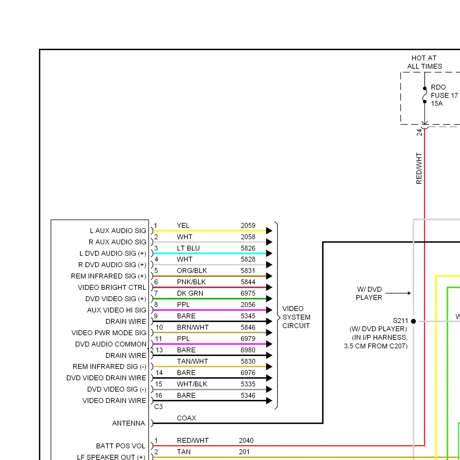Select circuit number 2058
Screen dimensions: 460x460
point(248,237)
